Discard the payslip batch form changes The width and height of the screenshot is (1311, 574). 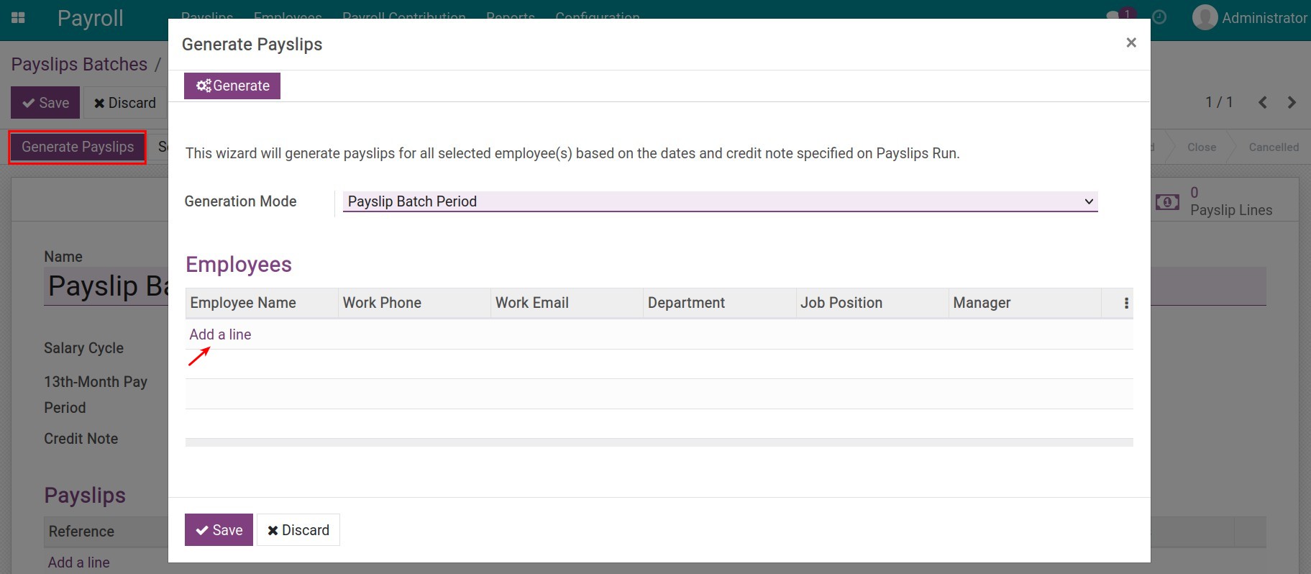(125, 103)
